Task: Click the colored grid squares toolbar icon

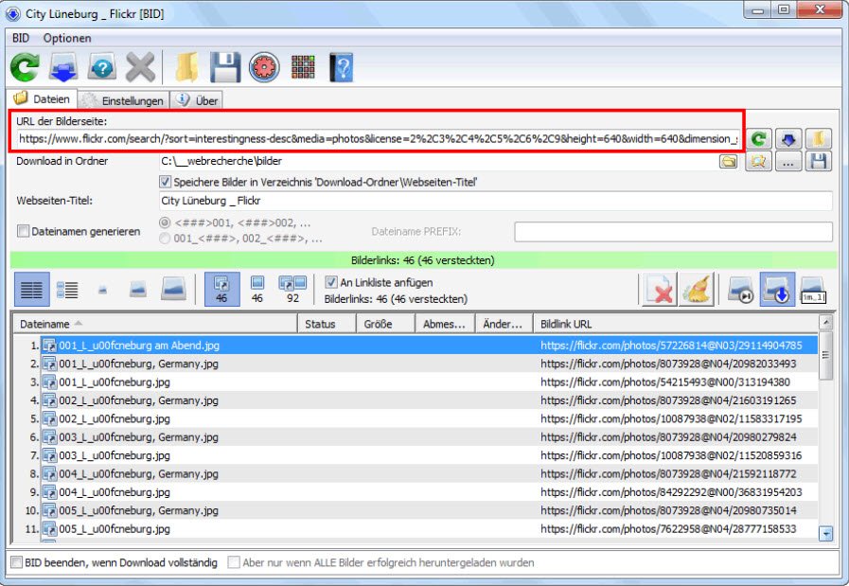Action: click(303, 67)
